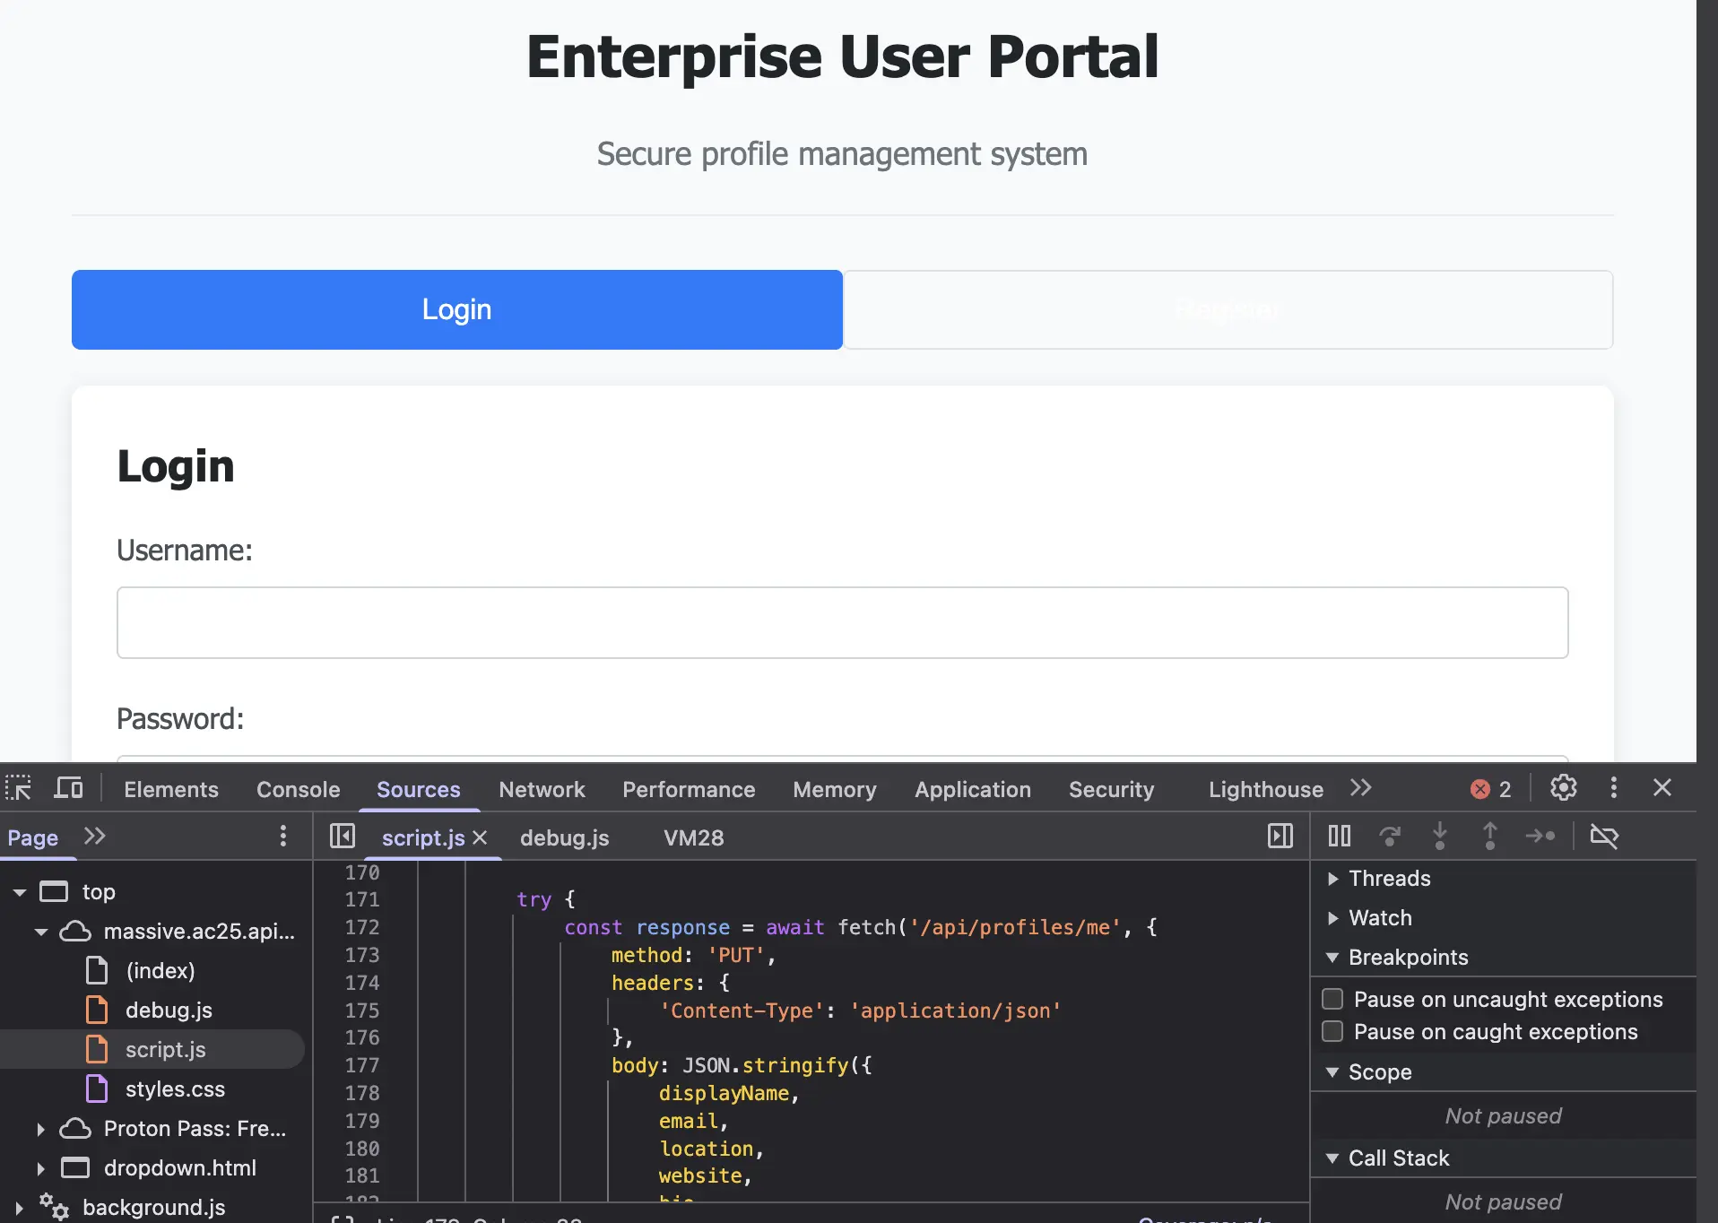Click the Coverage link in status bar
The image size is (1718, 1223).
click(1204, 1219)
